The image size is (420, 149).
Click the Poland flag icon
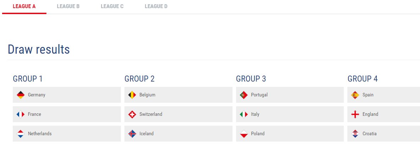pos(244,133)
